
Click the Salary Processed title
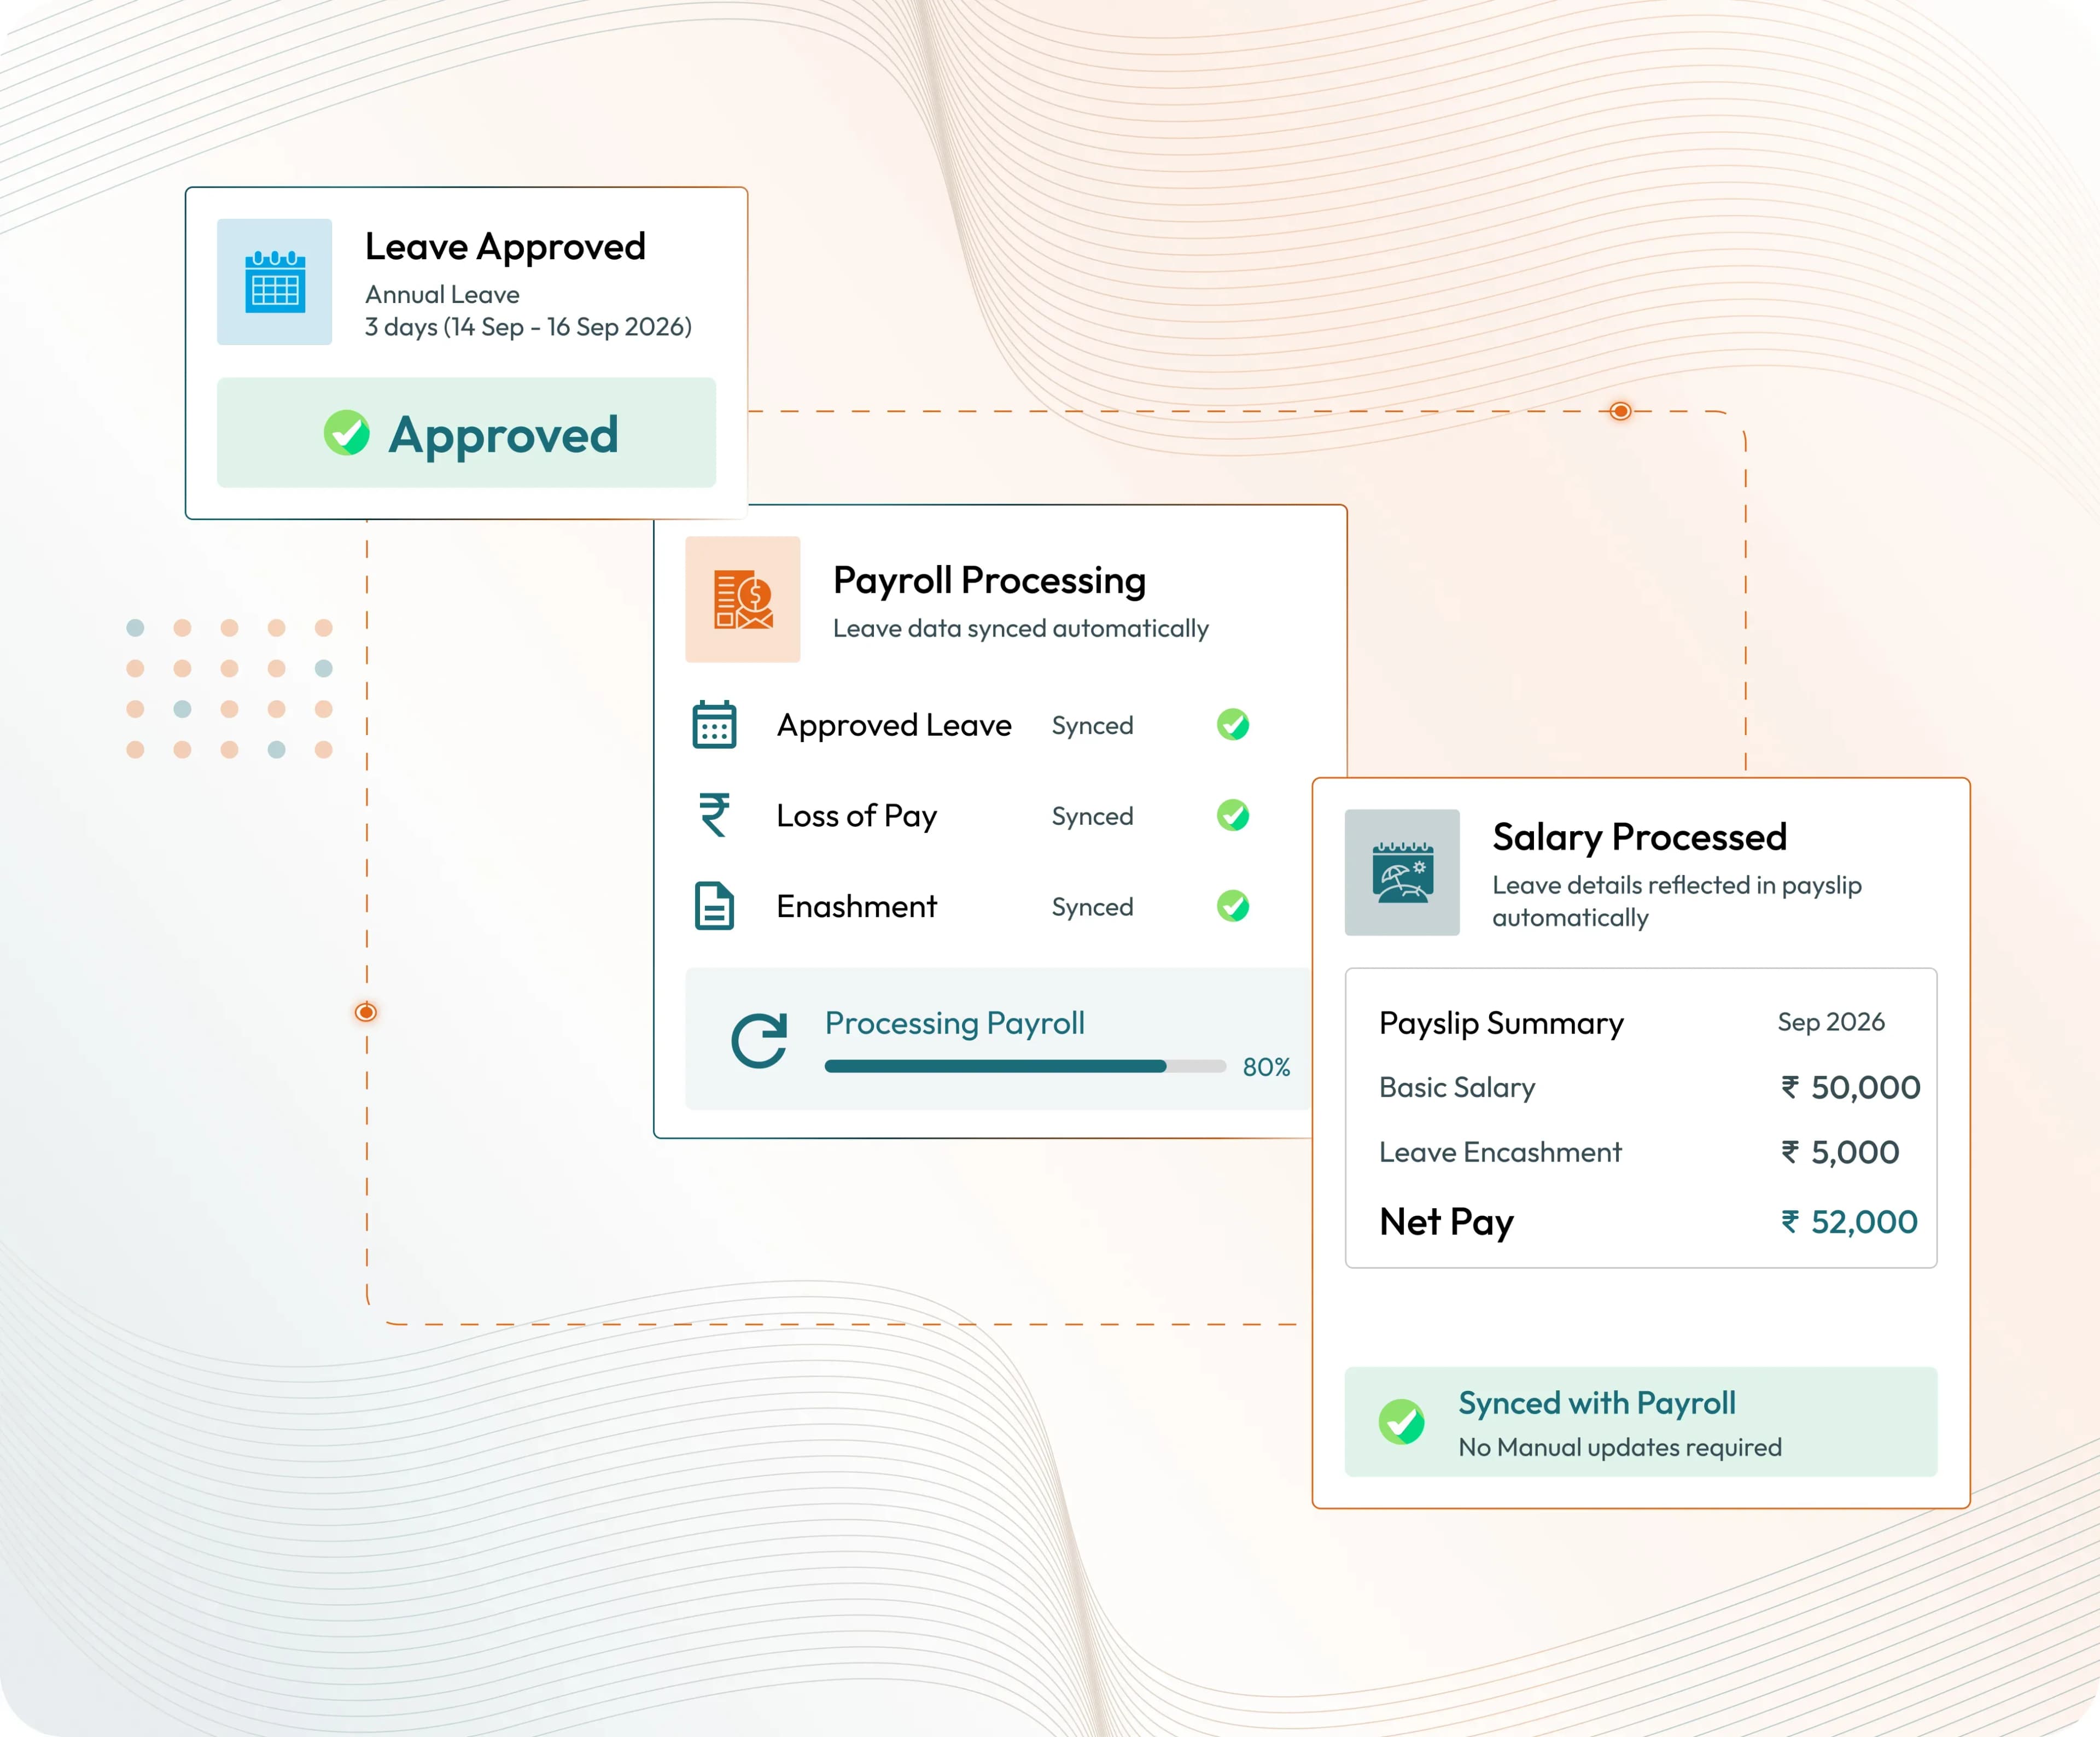(1639, 837)
